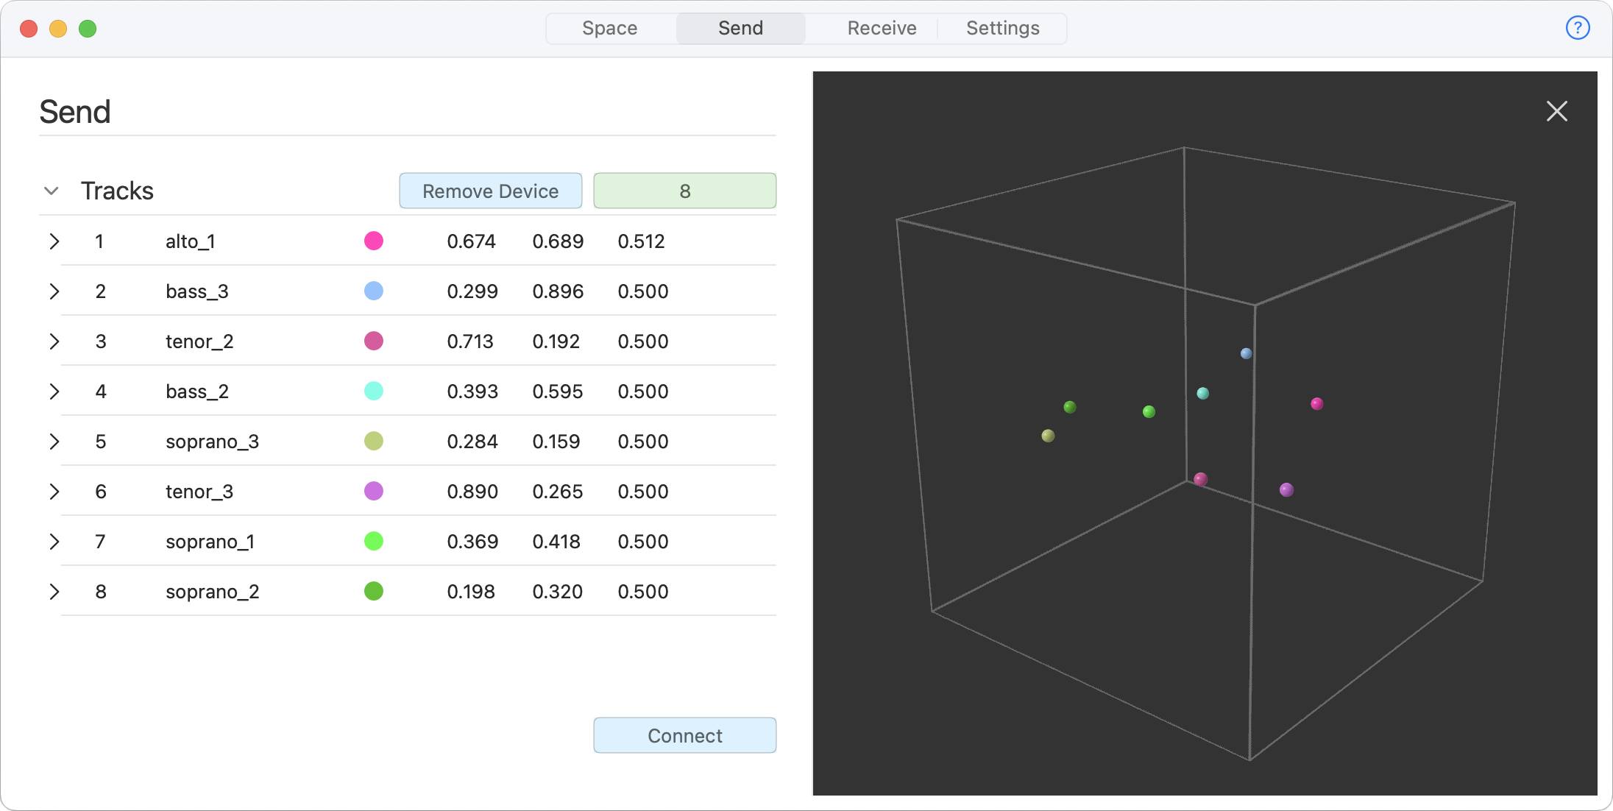Click the pink sphere for alto_1 in 3D view
The width and height of the screenshot is (1613, 811).
[1316, 403]
